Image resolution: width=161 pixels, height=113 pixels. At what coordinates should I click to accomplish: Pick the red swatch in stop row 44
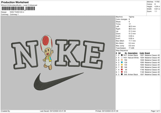(122, 70)
